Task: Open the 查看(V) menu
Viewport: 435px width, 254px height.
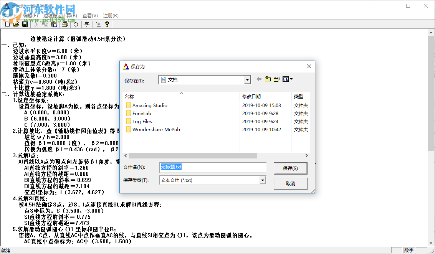Action: click(90, 15)
